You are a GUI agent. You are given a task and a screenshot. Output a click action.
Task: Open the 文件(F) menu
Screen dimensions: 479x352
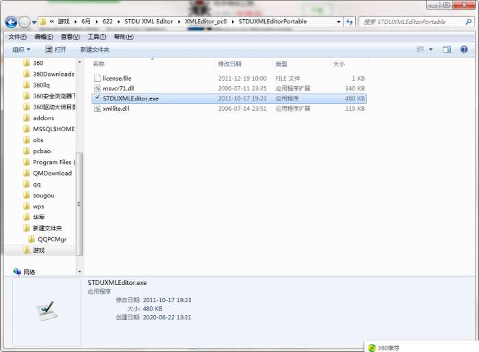pyautogui.click(x=17, y=37)
